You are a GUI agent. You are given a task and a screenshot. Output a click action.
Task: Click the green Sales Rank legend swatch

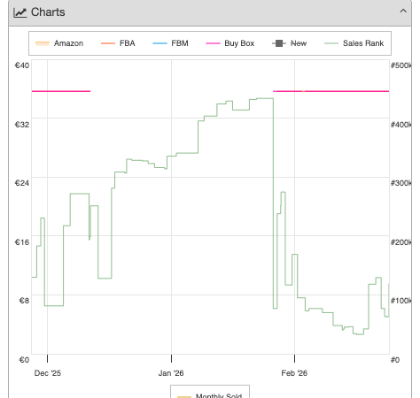(331, 43)
